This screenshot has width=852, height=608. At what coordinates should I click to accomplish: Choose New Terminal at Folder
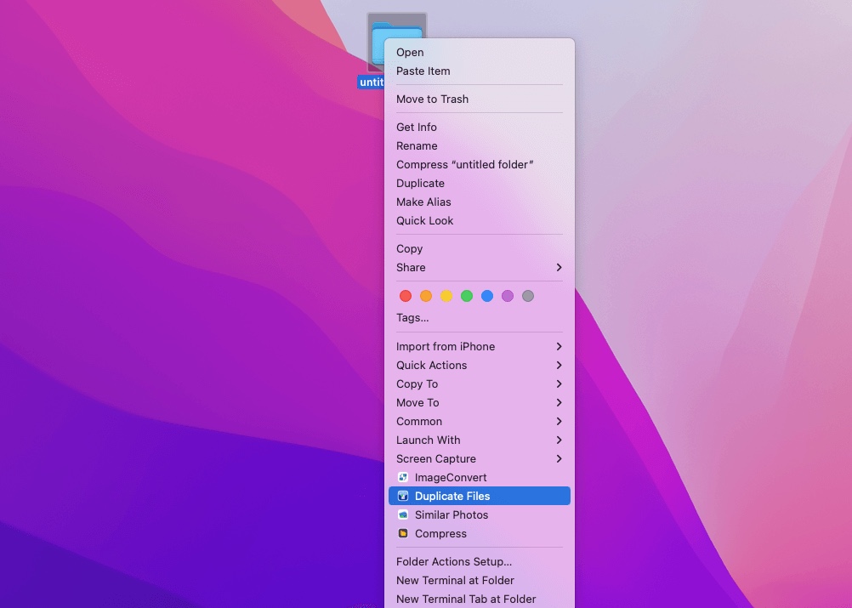[455, 581]
